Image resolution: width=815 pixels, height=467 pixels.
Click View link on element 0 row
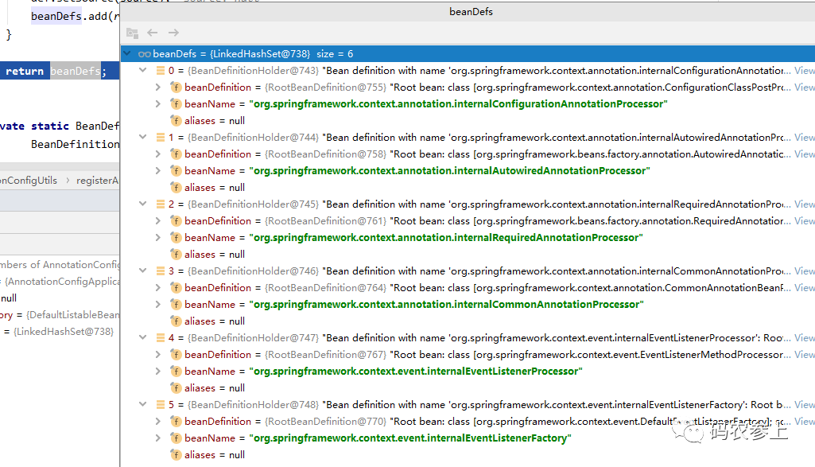point(804,70)
